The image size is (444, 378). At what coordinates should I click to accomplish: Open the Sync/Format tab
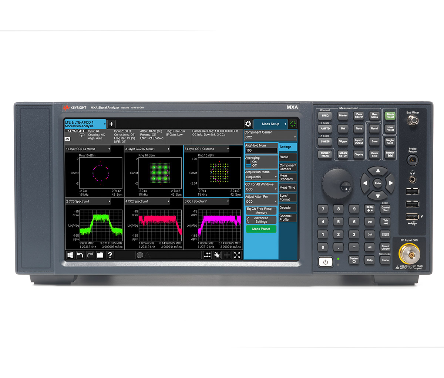tap(288, 197)
